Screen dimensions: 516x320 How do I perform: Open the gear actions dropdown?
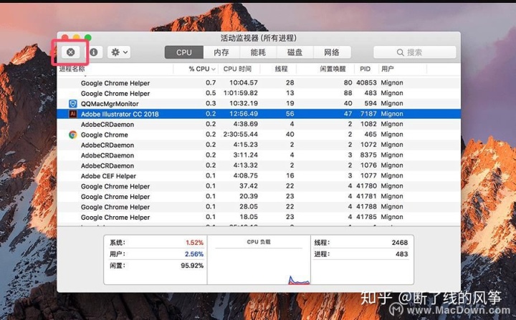click(119, 52)
